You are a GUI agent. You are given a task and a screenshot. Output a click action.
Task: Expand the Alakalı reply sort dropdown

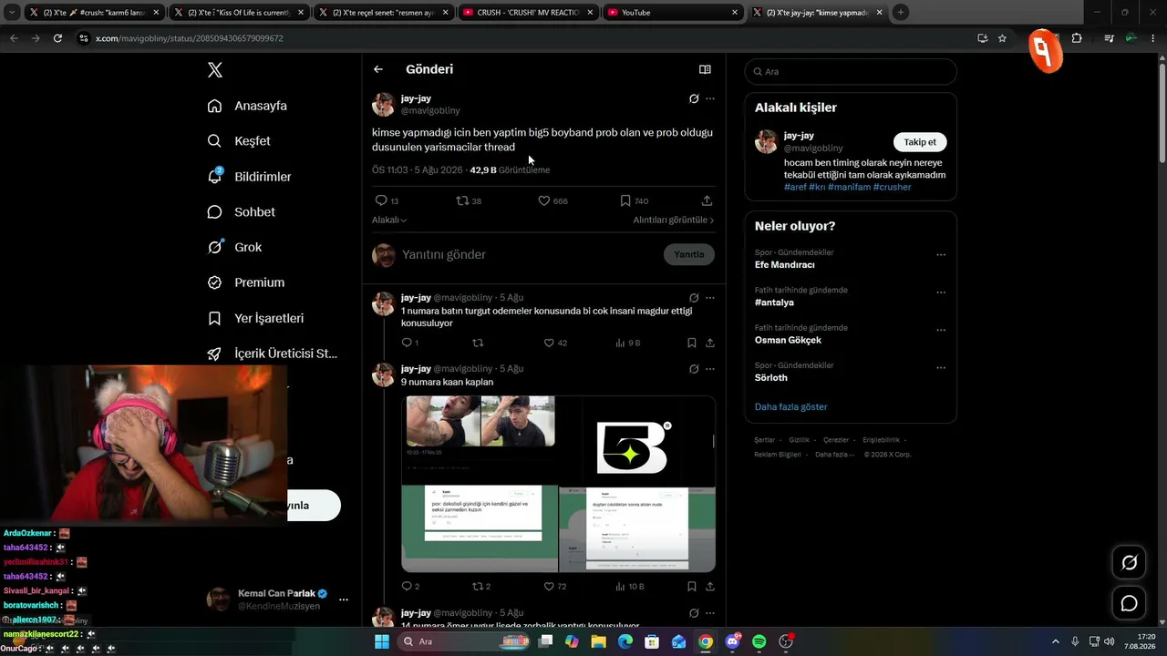coord(389,220)
